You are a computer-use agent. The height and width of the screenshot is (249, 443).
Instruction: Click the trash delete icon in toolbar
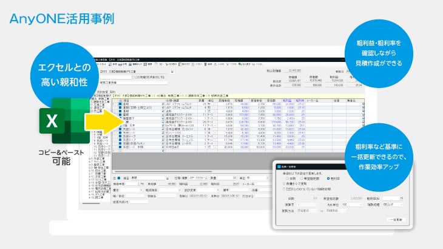205,64
